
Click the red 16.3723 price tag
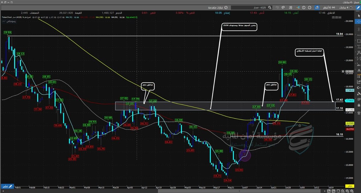(x=350, y=129)
